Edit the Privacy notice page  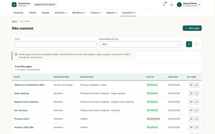click(x=197, y=119)
